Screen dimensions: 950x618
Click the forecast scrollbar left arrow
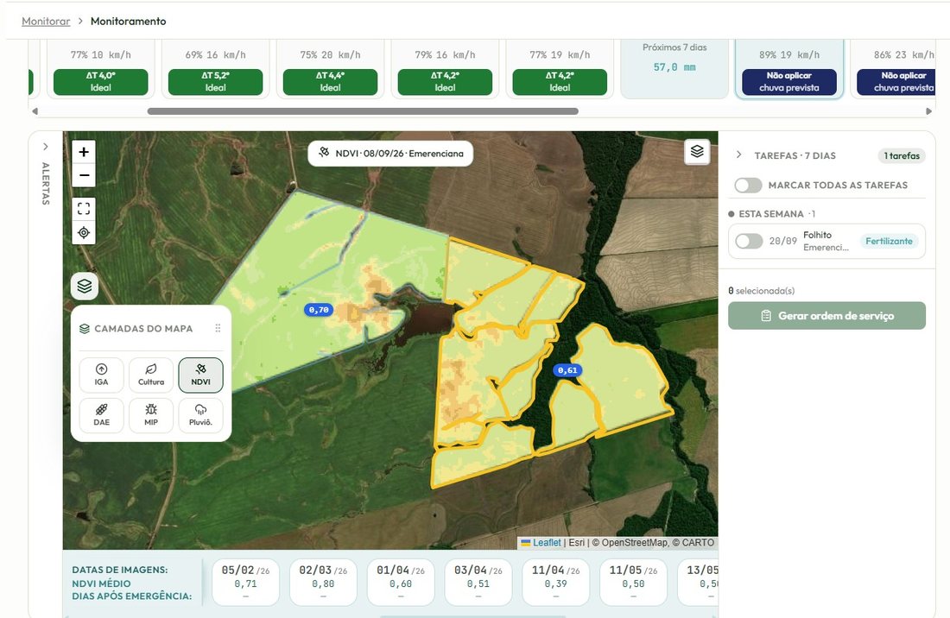(35, 111)
